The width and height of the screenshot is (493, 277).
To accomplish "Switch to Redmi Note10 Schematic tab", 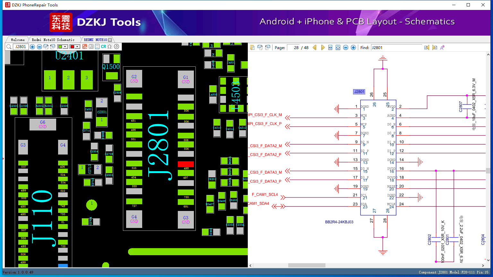I will point(53,40).
